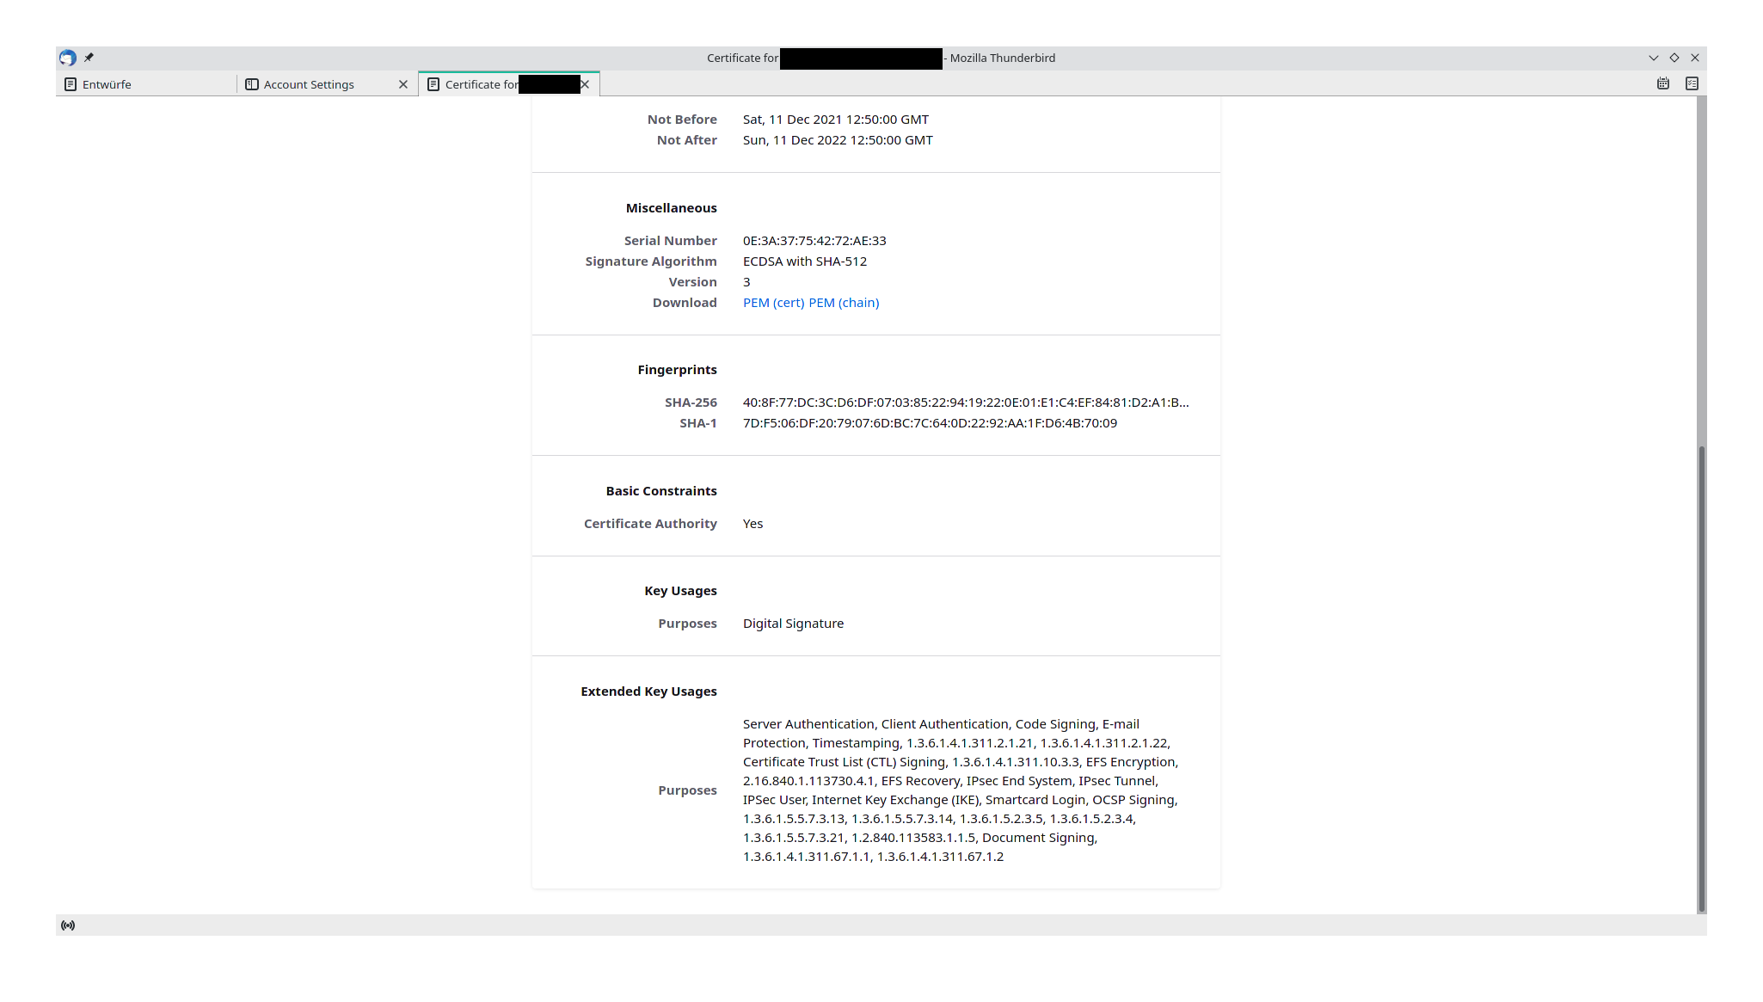
Task: Minimize window using the chevron button
Action: tap(1653, 58)
